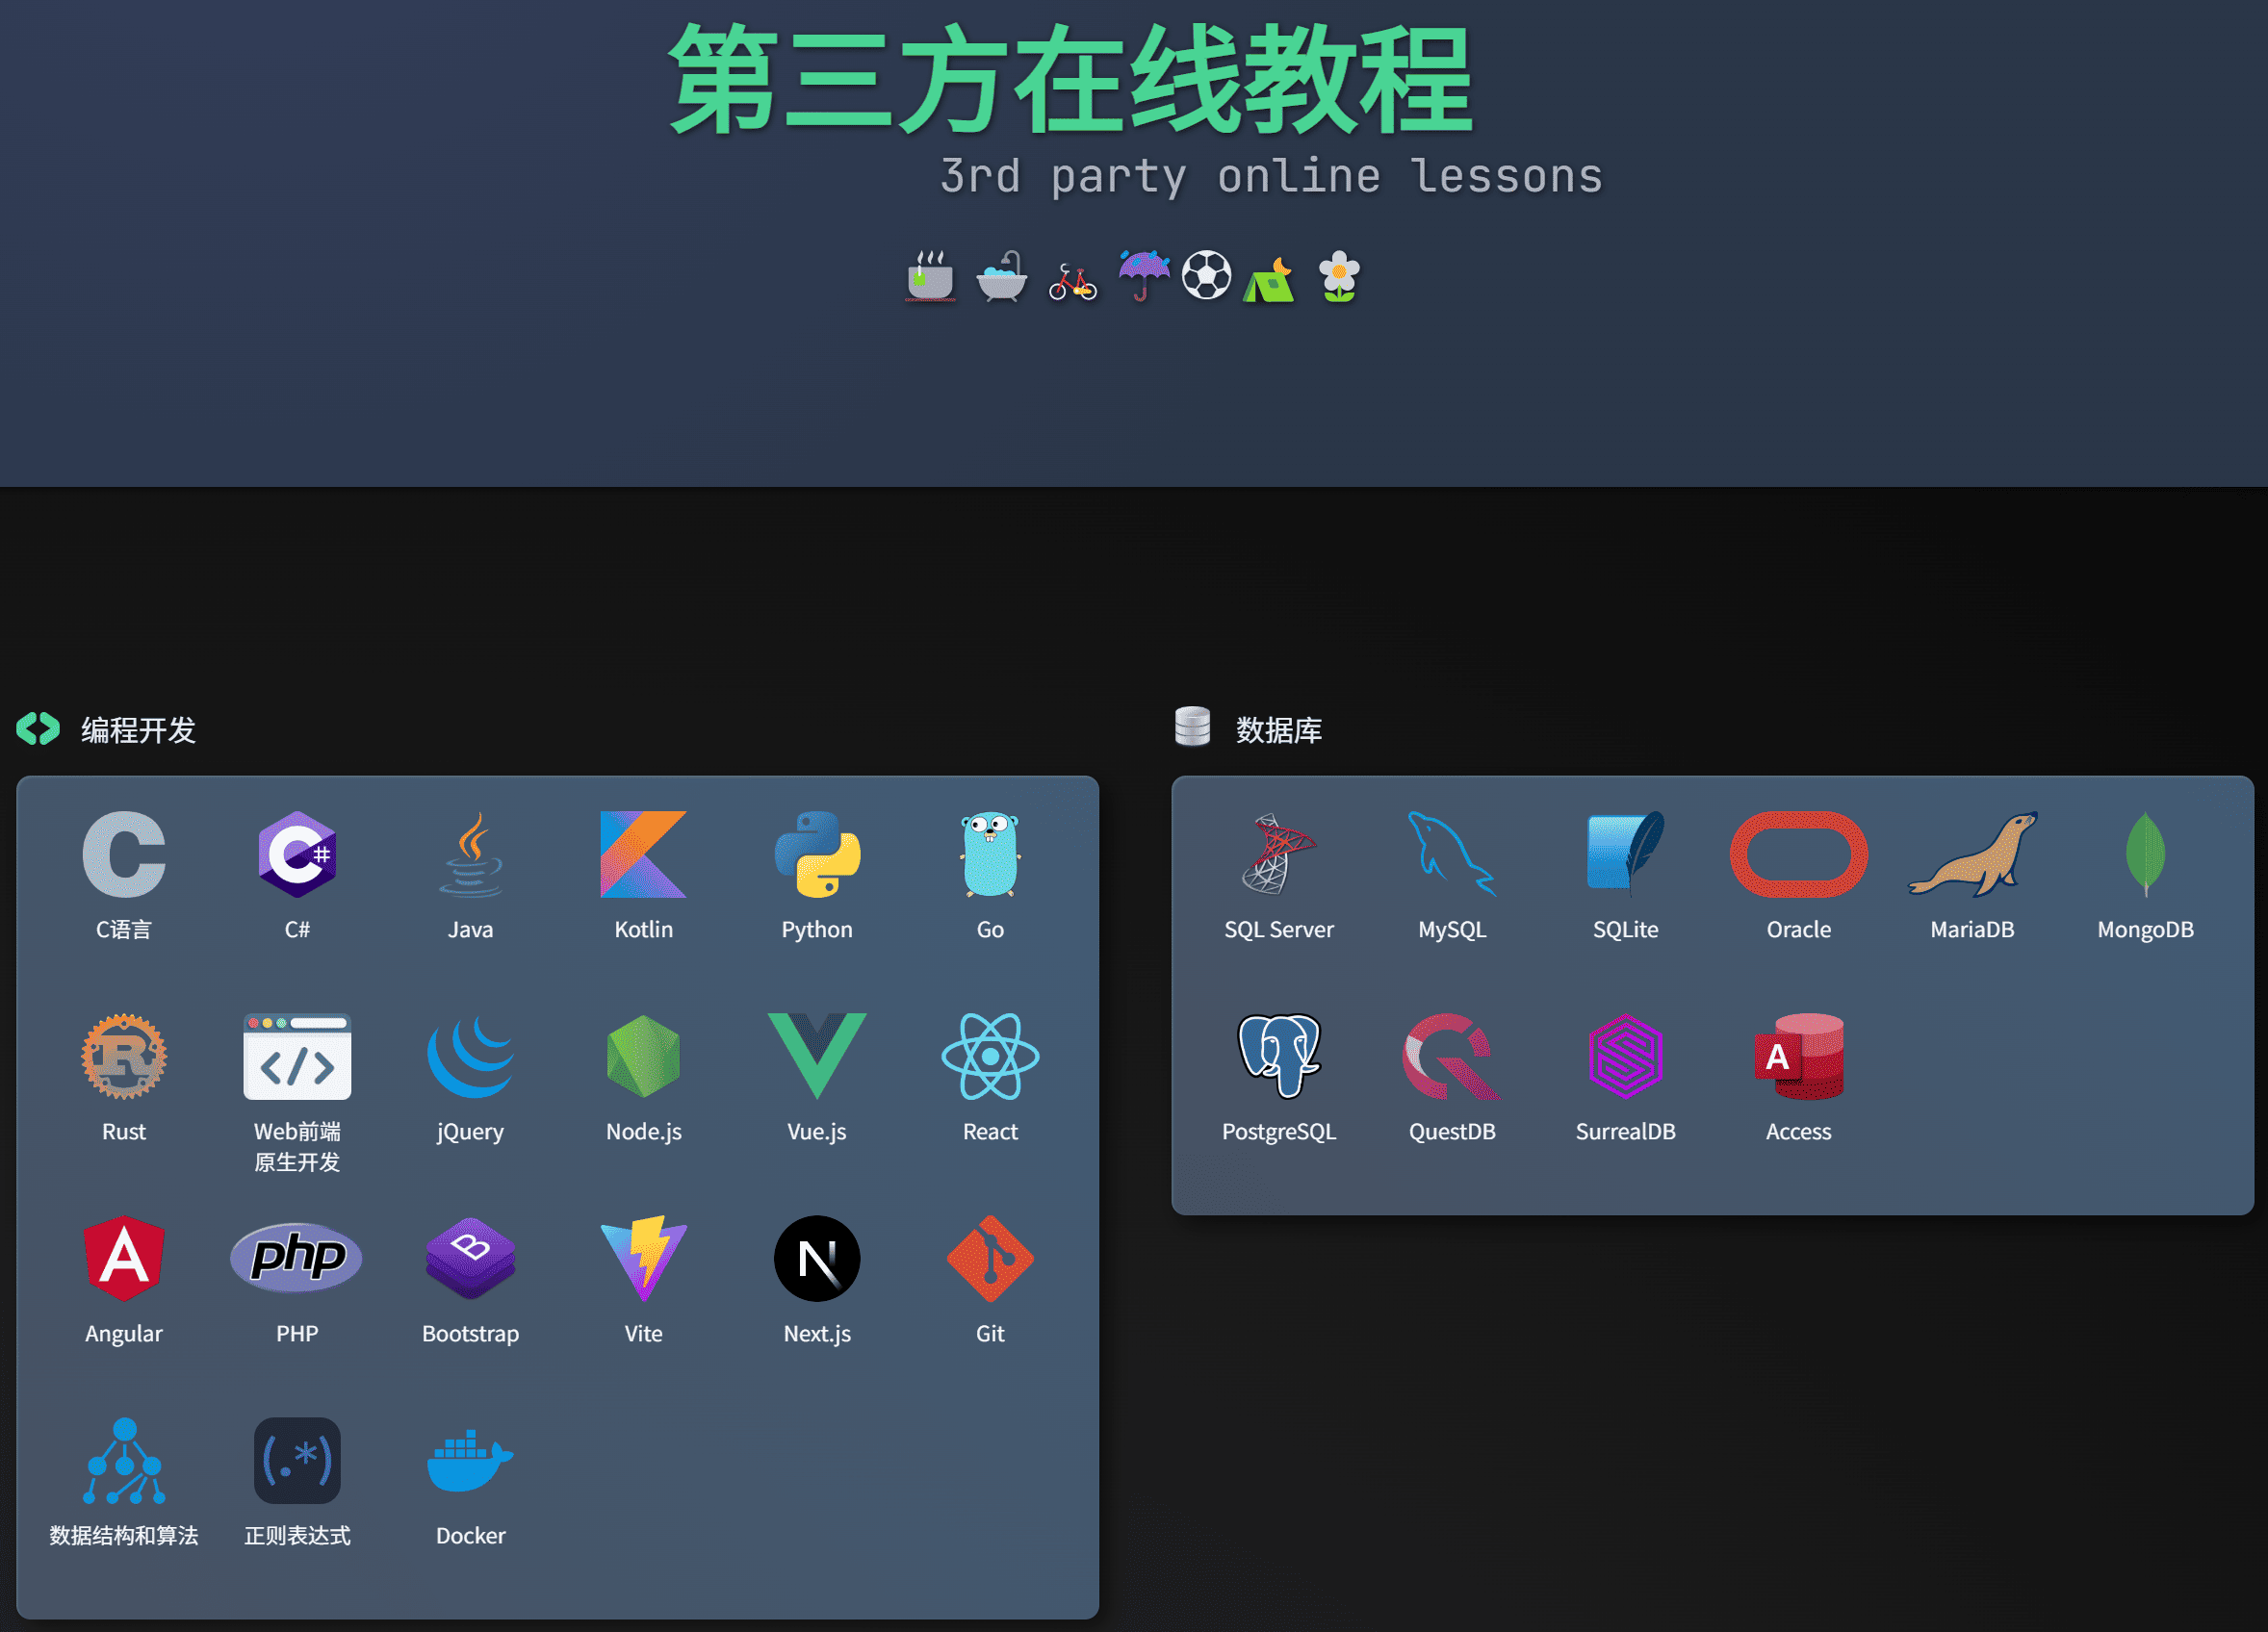The image size is (2268, 1632).
Task: Open the Vue.js logo
Action: [817, 1057]
